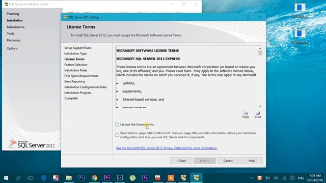Maximize the SQL Server 2012 Setup window
The image size is (326, 183).
tap(248, 17)
